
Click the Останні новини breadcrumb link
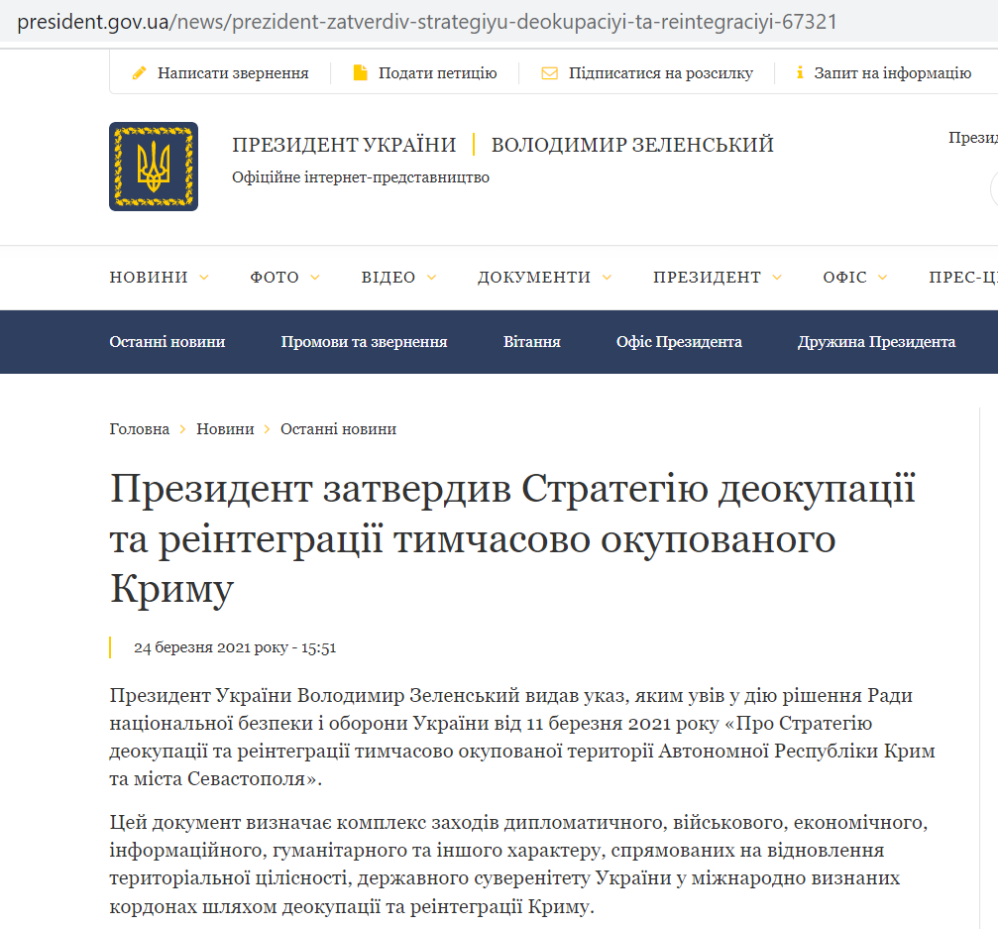coord(338,429)
